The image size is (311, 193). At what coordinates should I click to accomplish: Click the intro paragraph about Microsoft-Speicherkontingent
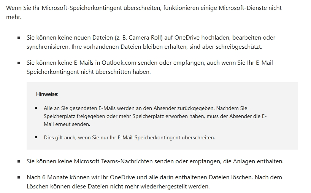[144, 12]
